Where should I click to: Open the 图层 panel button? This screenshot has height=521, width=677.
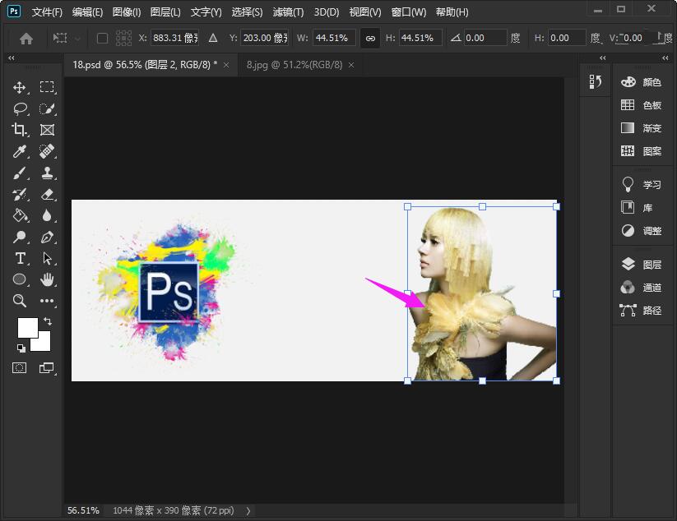click(x=642, y=265)
